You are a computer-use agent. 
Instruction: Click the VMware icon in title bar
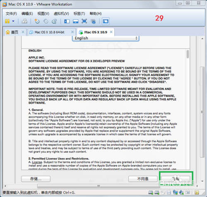[5, 4]
